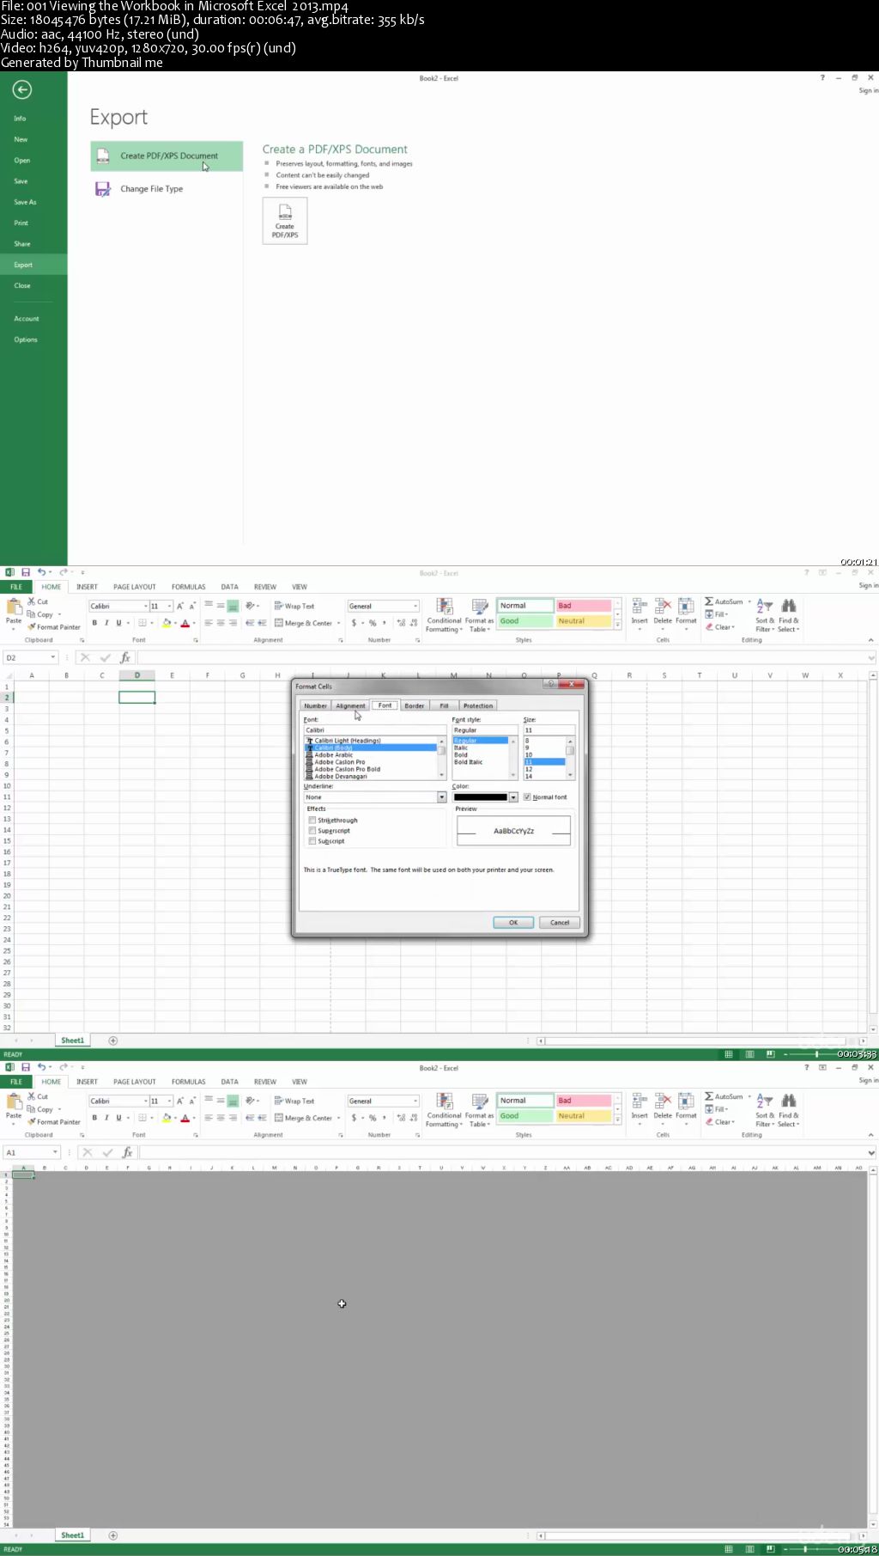879x1556 pixels.
Task: Select Bold Italic in the Font style list
Action: (468, 762)
